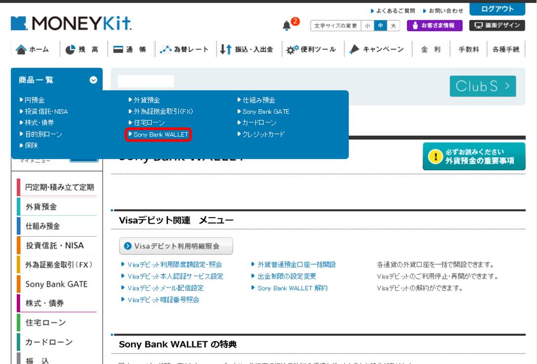Open 通帳 passbook icon

point(118,49)
